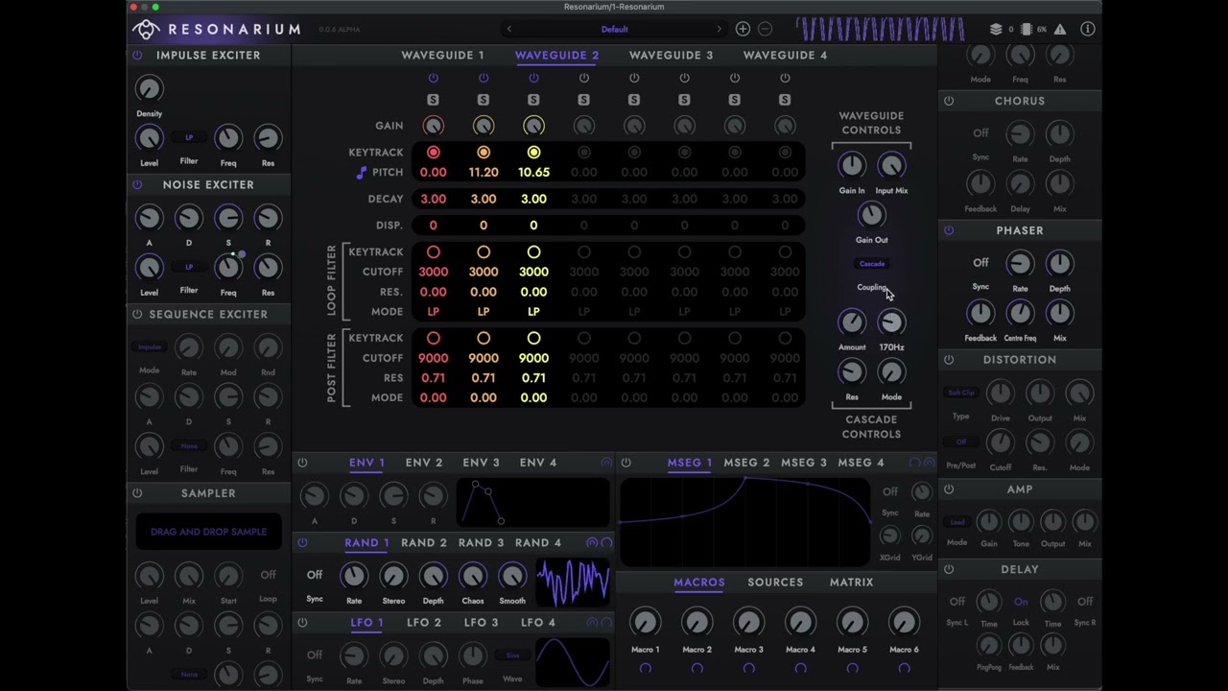This screenshot has height=691, width=1228.
Task: Toggle the Impulse Exciter power switch
Action: pos(137,56)
